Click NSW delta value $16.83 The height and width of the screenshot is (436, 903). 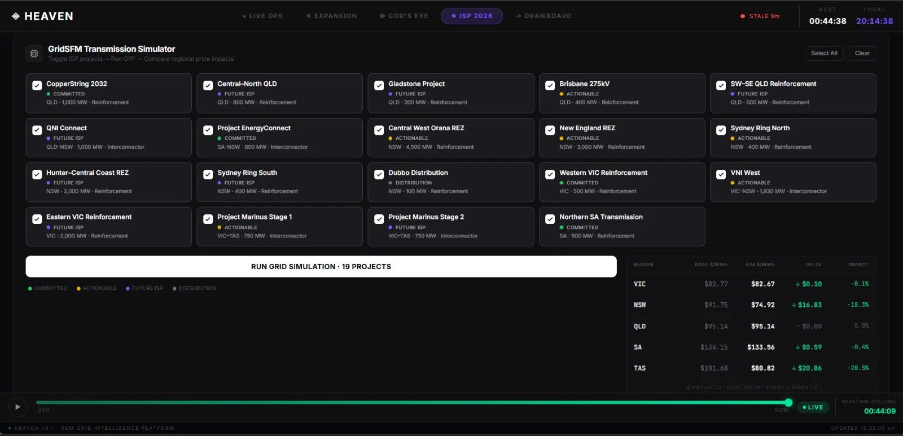coord(810,305)
